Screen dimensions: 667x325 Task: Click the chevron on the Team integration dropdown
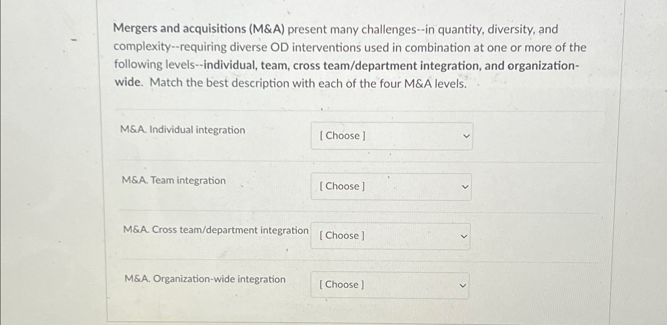coord(465,187)
